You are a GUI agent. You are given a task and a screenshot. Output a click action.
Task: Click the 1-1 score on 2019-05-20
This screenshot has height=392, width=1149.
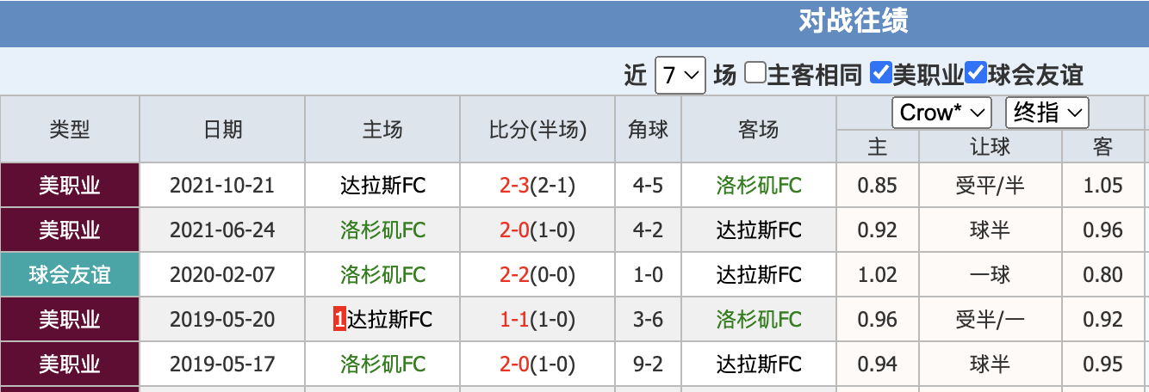click(515, 320)
